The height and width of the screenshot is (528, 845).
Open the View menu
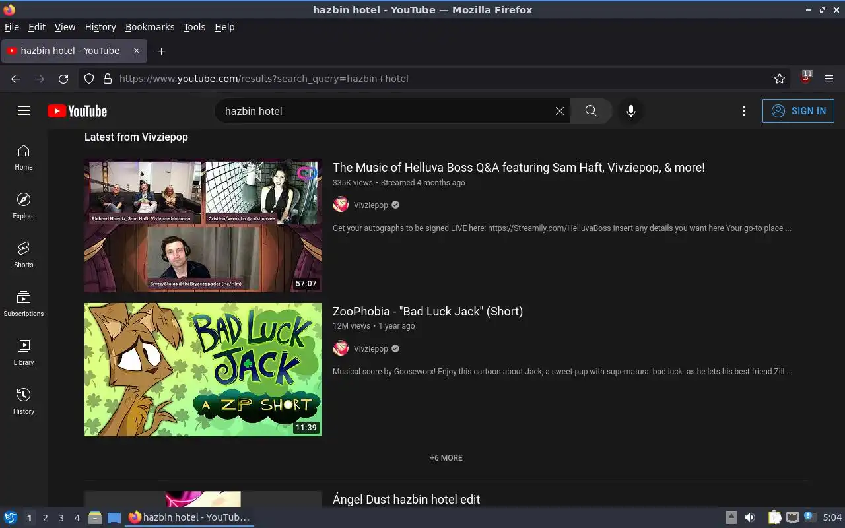pos(65,27)
